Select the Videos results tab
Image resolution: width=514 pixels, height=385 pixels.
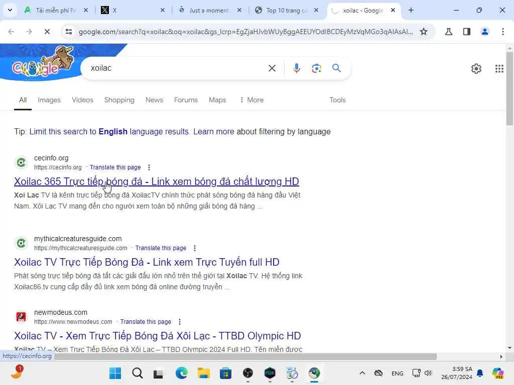83,100
